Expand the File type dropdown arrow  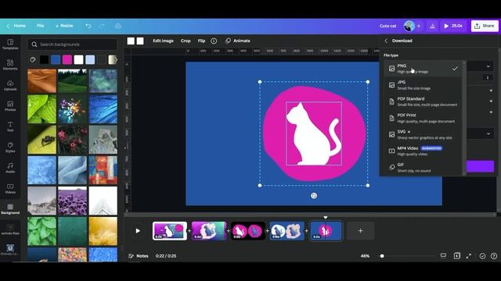coord(488,66)
